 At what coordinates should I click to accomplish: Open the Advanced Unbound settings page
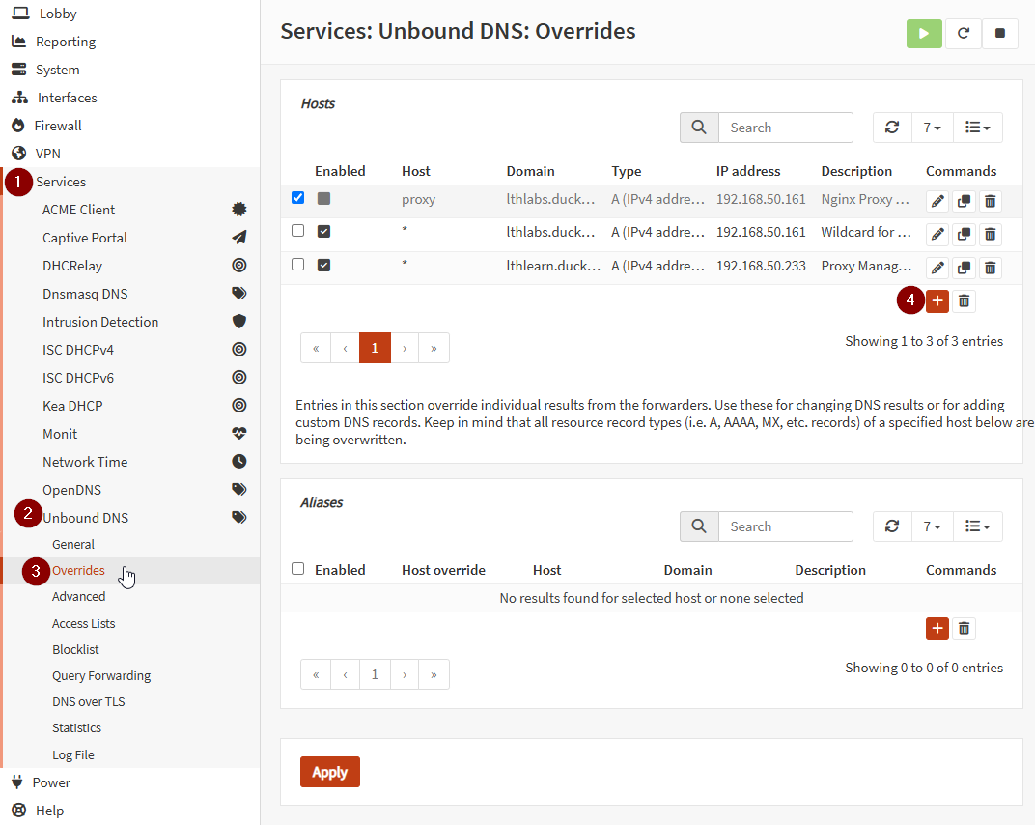coord(78,596)
